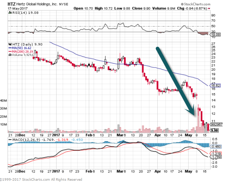
Task: Click the bold 9.90 last price tag
Action: tap(215, 131)
